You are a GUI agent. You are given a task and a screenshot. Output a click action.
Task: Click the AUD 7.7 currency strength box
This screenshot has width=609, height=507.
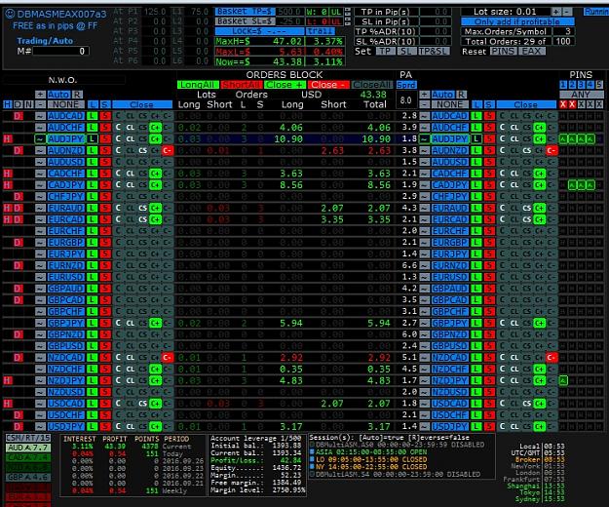click(x=28, y=448)
